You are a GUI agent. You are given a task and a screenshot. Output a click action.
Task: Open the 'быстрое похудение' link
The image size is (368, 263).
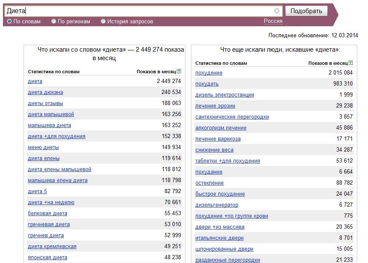(x=220, y=194)
